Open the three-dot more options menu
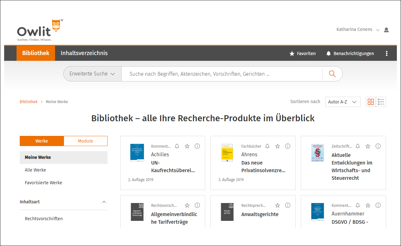401x246 pixels. pos(387,53)
